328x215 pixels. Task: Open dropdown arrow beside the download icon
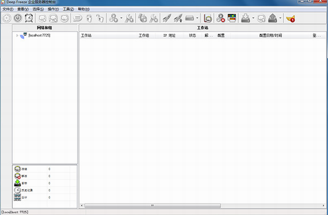click(x=253, y=18)
